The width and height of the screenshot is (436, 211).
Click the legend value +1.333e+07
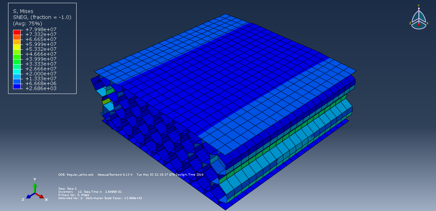[41, 79]
